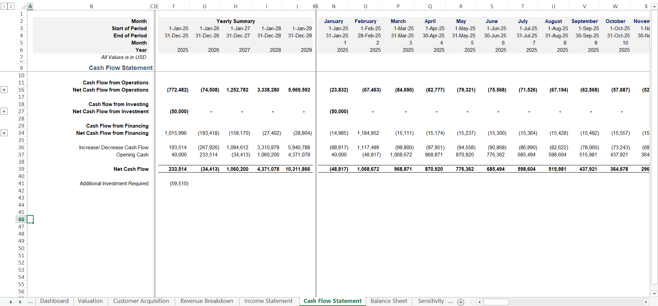Expand grouped rows for Net Cash Flow from Financing
This screenshot has height=306, width=658.
pos(4,133)
